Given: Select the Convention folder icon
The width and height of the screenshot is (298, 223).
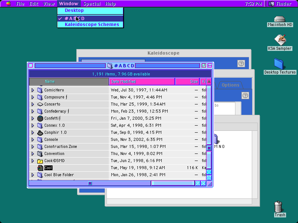Looking at the screenshot, I should click(x=40, y=153).
